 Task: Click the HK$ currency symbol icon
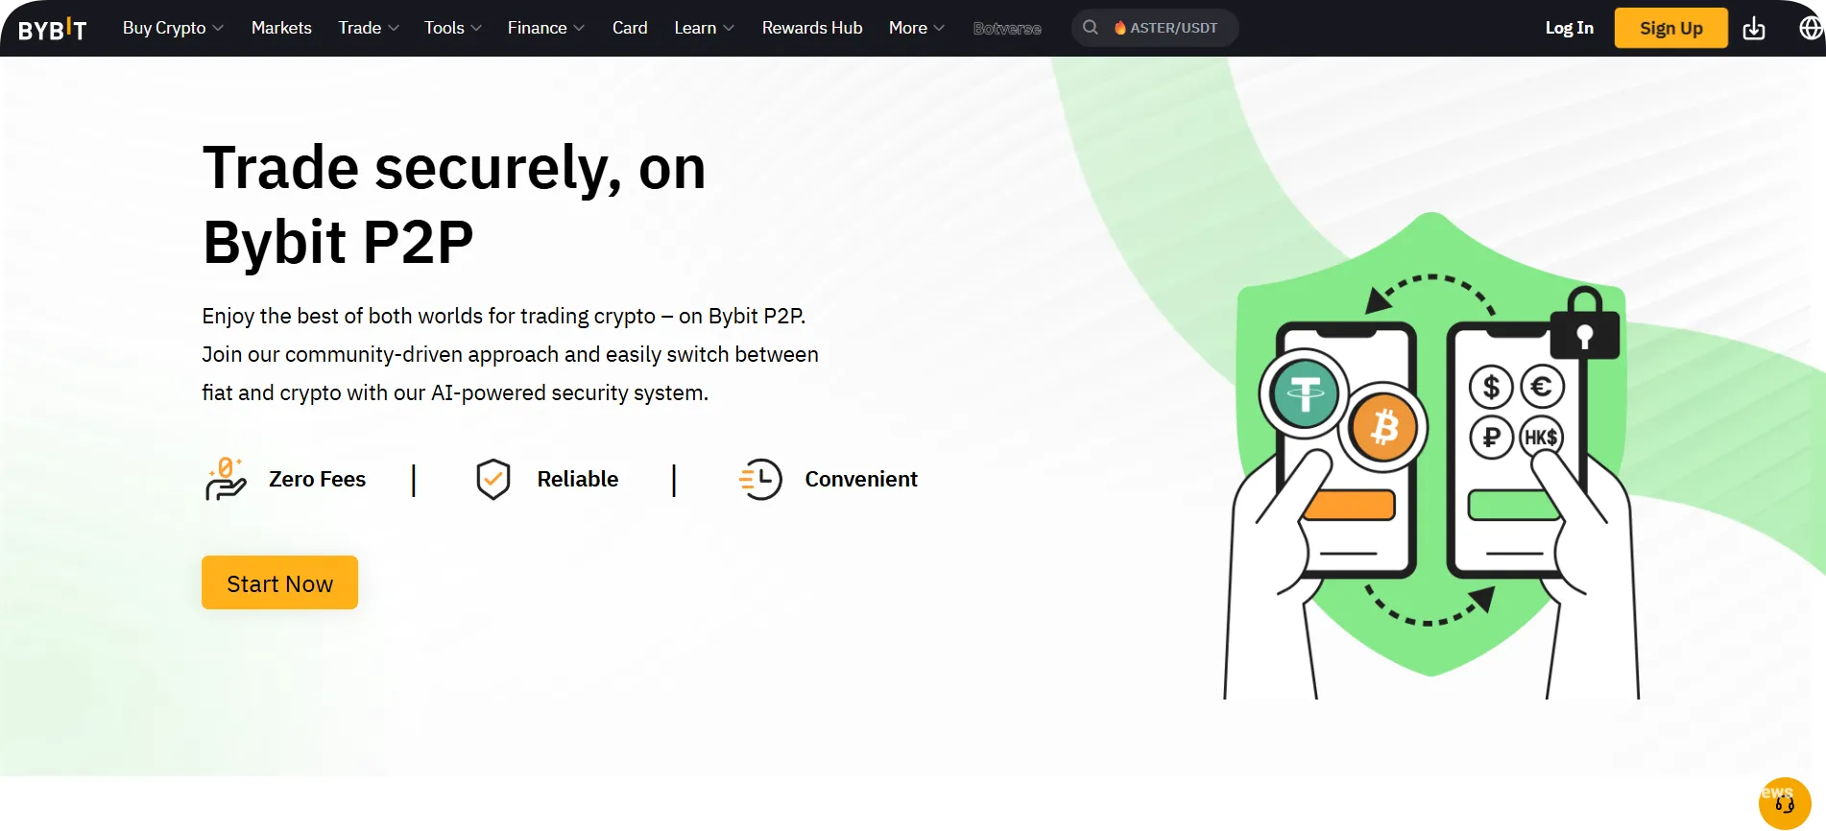[1541, 438]
